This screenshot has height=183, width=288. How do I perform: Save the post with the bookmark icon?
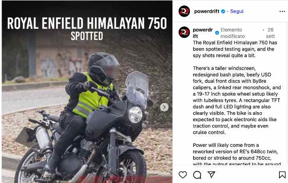282,175
